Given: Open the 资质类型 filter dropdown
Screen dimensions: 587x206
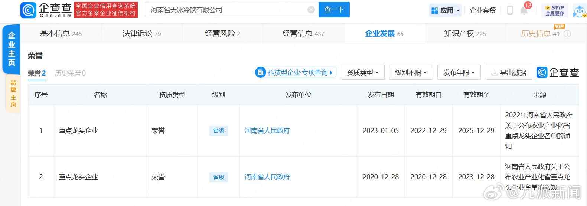Looking at the screenshot, I should pyautogui.click(x=362, y=73).
